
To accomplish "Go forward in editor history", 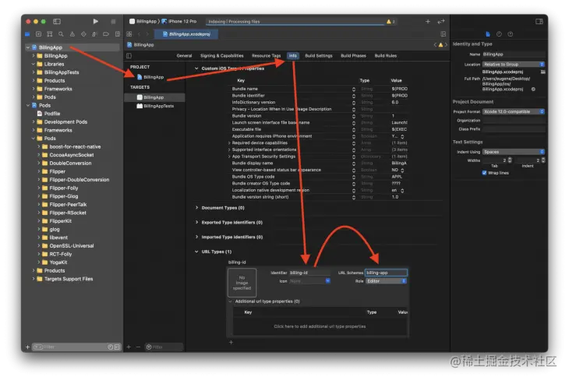I will coord(147,33).
